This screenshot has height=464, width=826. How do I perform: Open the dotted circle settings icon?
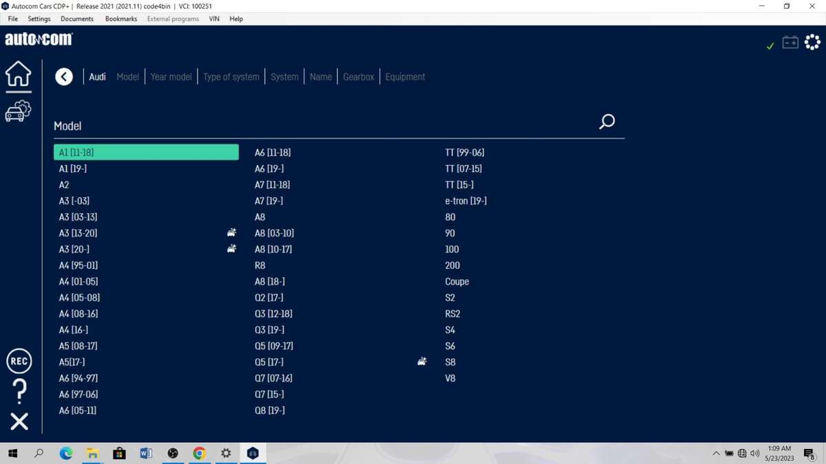click(x=812, y=43)
